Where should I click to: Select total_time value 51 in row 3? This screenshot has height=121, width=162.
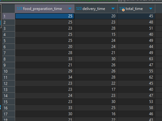[136, 28]
